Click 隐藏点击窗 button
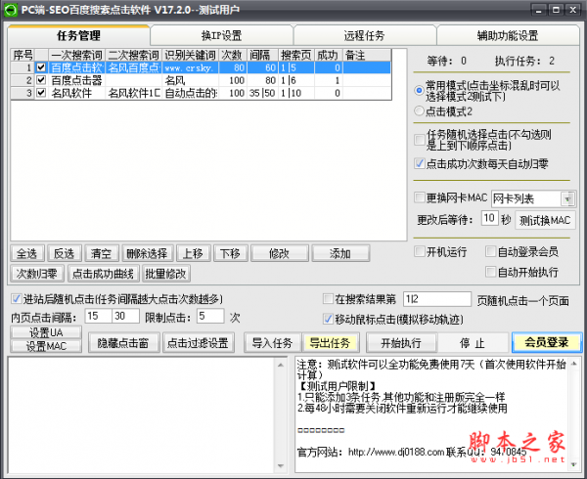Viewport: 587px width, 479px height. click(123, 342)
